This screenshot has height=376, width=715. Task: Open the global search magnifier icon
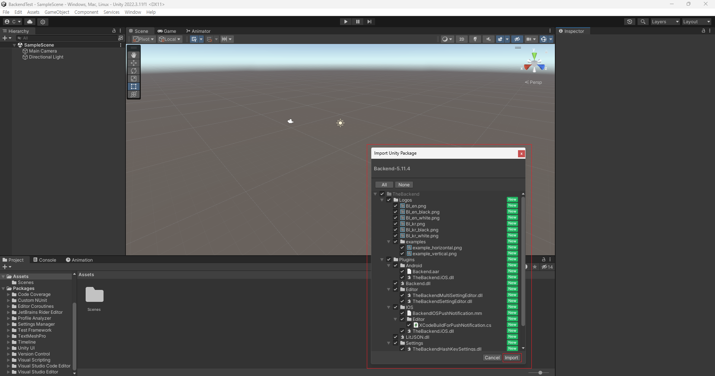click(x=643, y=22)
